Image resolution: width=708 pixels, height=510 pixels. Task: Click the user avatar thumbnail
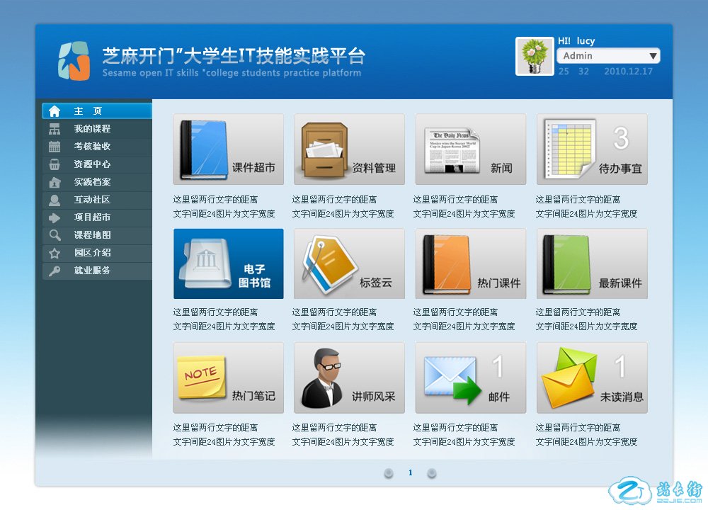[x=535, y=57]
